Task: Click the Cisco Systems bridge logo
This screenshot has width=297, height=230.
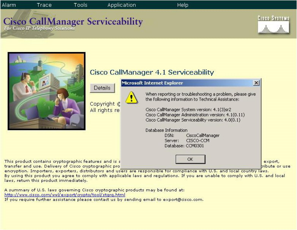Action: pos(273,25)
